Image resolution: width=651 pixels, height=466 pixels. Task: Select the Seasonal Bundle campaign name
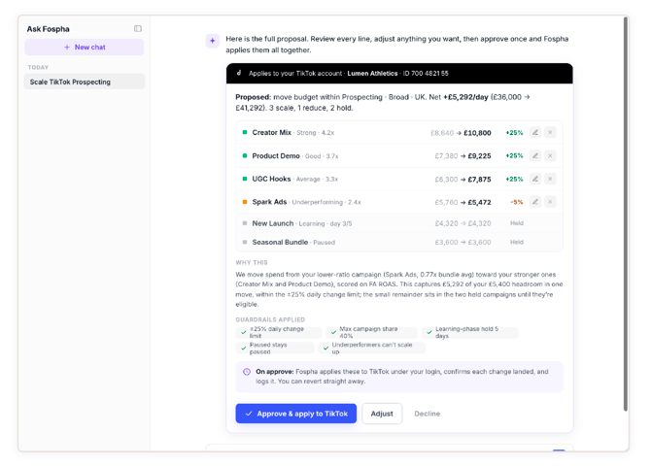pyautogui.click(x=280, y=242)
